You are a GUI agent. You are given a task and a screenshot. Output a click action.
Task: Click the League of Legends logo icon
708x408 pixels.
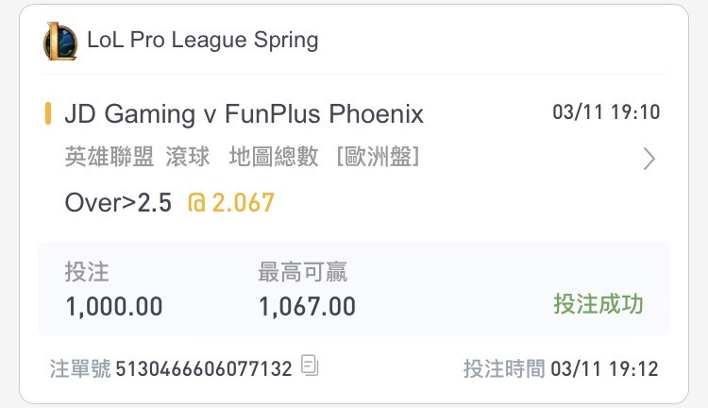[60, 41]
